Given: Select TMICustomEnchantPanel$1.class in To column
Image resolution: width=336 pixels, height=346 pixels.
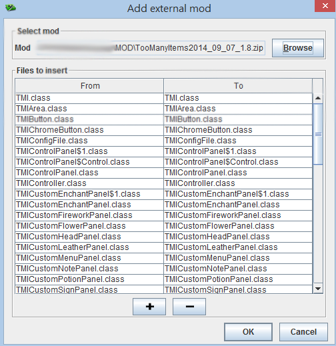Looking at the screenshot, I should coord(238,194).
